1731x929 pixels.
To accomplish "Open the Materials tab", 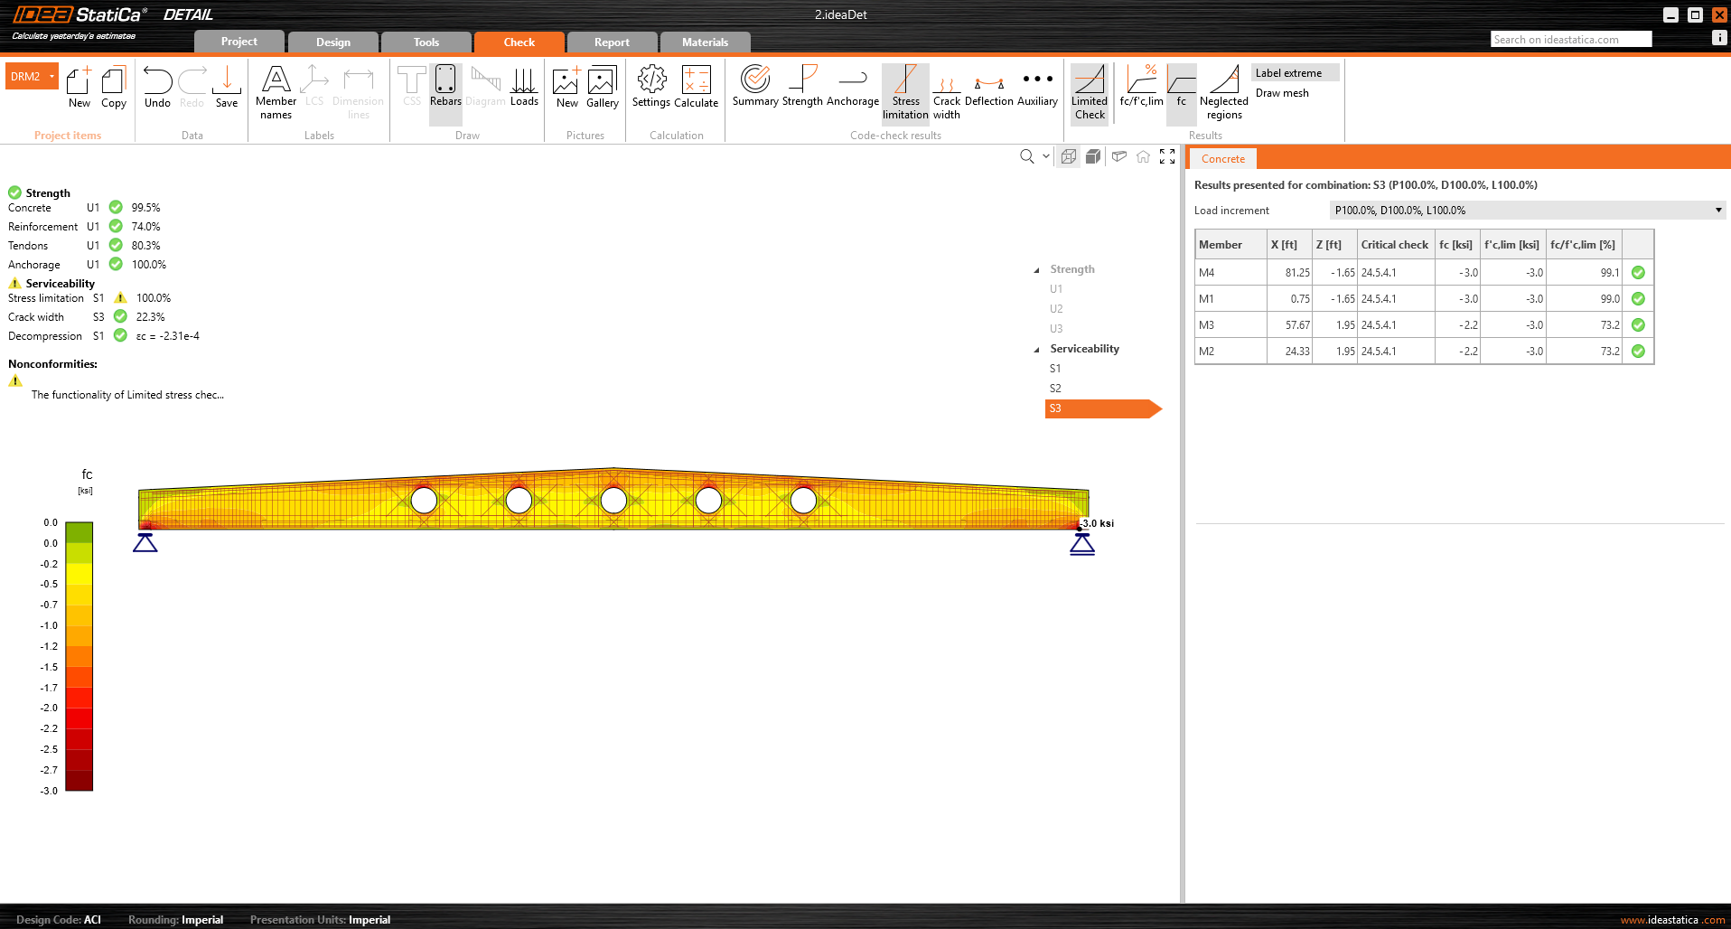I will pos(705,42).
